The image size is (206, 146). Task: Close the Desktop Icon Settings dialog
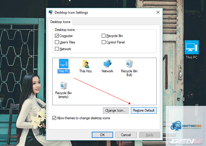[158, 12]
